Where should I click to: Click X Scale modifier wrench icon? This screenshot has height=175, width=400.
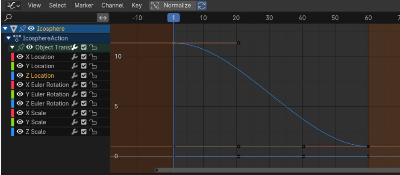click(x=74, y=113)
